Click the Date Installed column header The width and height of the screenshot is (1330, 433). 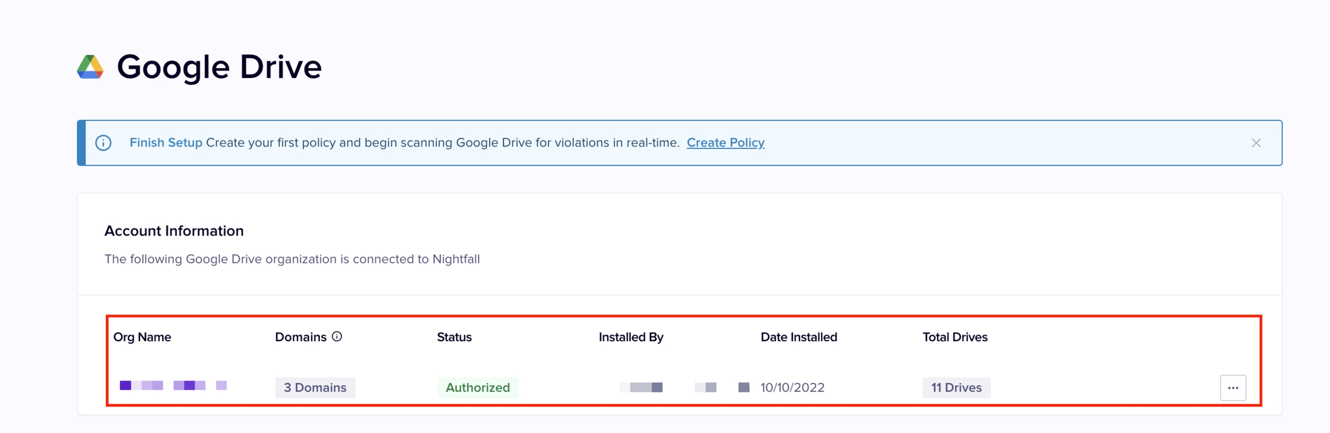798,337
